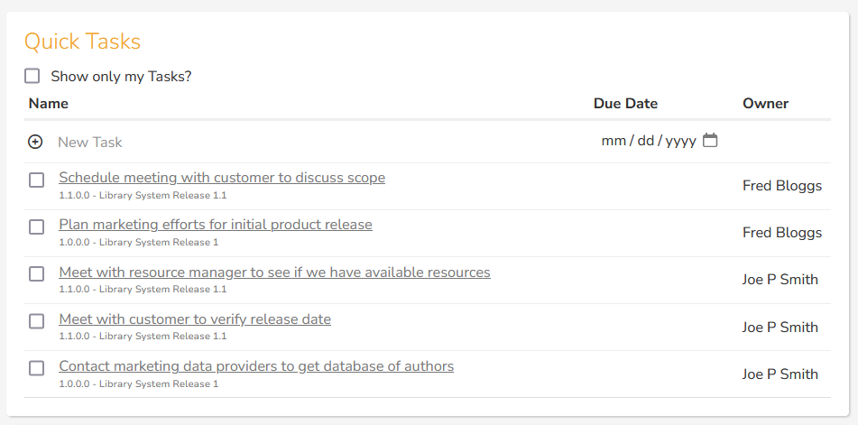Mark Plan marketing efforts task complete
The image size is (858, 425).
(x=36, y=227)
